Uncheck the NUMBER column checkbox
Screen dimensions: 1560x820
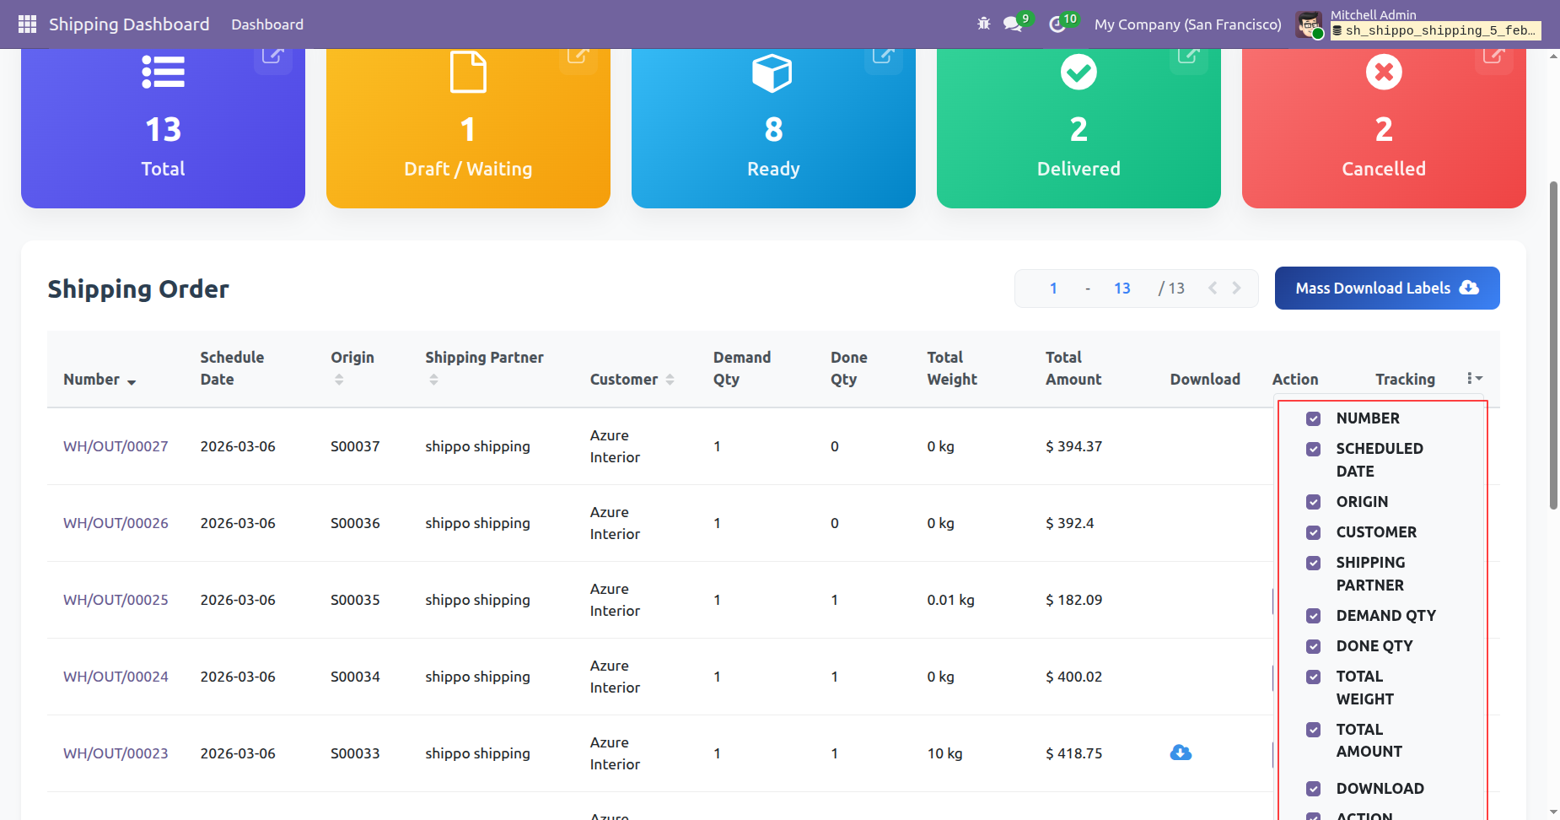click(1313, 418)
